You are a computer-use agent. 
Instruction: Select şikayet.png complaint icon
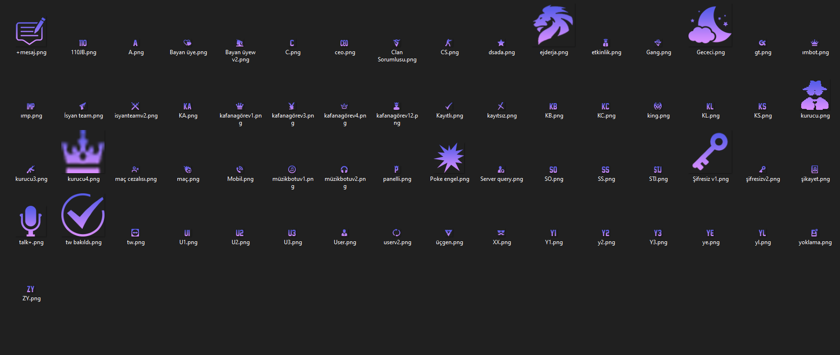(x=815, y=170)
